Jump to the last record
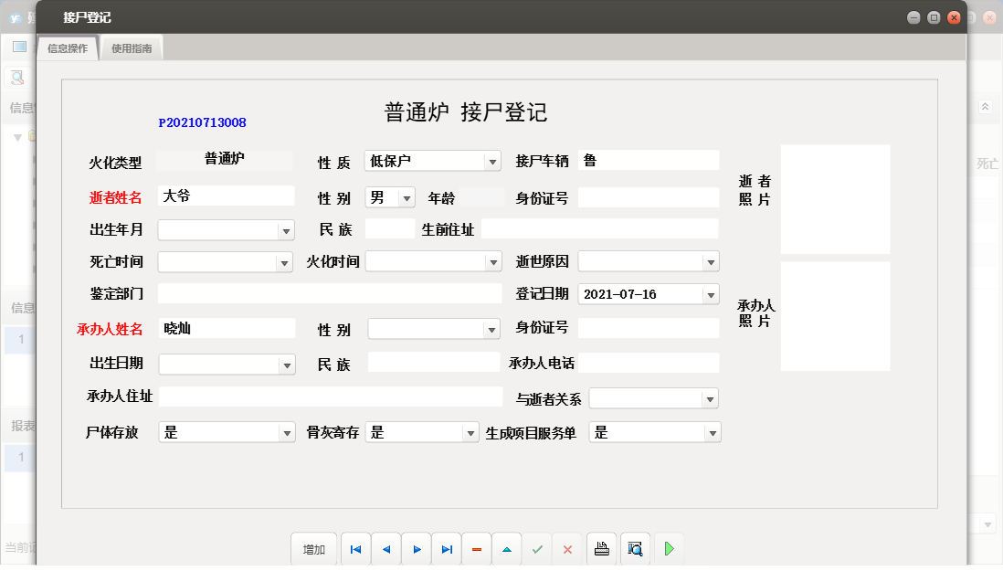The height and width of the screenshot is (571, 1003). 446,548
